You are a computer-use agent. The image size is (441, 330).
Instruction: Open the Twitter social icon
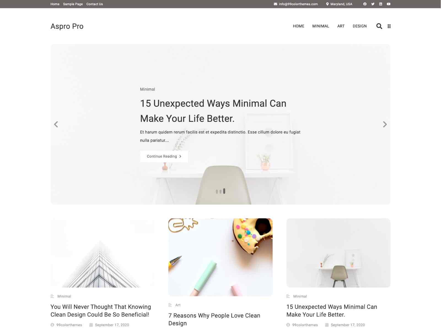[373, 4]
